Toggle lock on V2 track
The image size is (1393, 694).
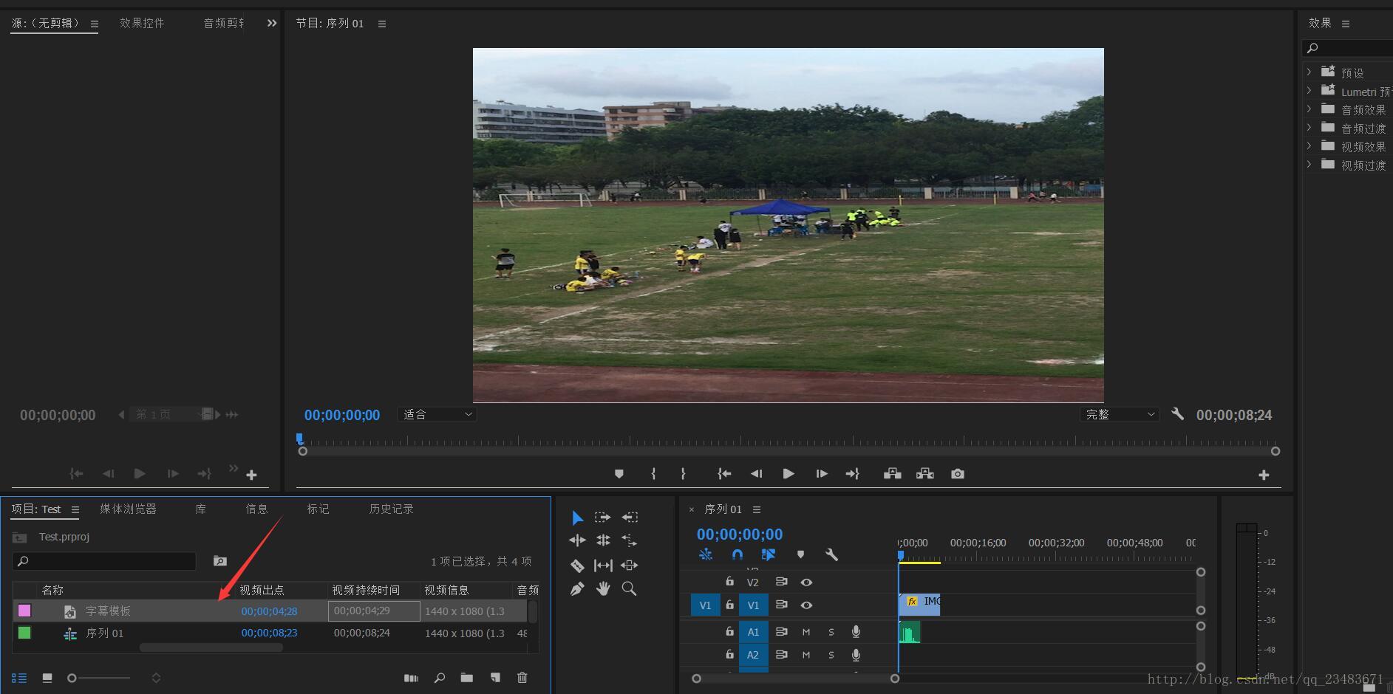click(x=729, y=582)
